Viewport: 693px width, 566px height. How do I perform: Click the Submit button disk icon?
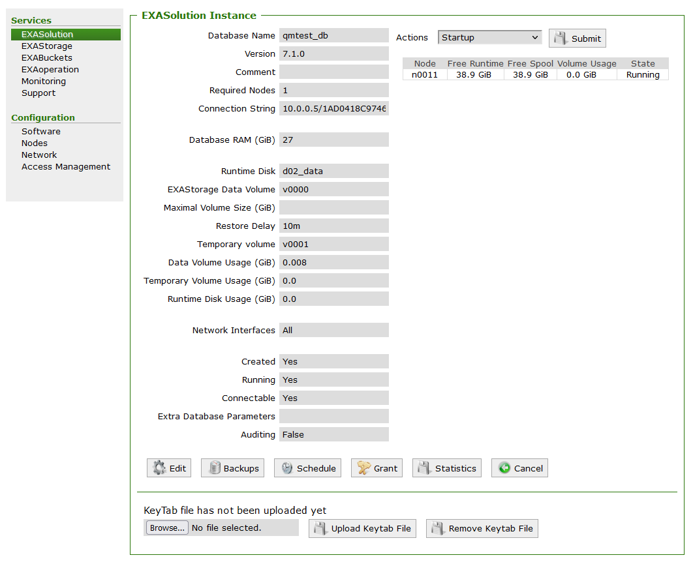pos(561,38)
